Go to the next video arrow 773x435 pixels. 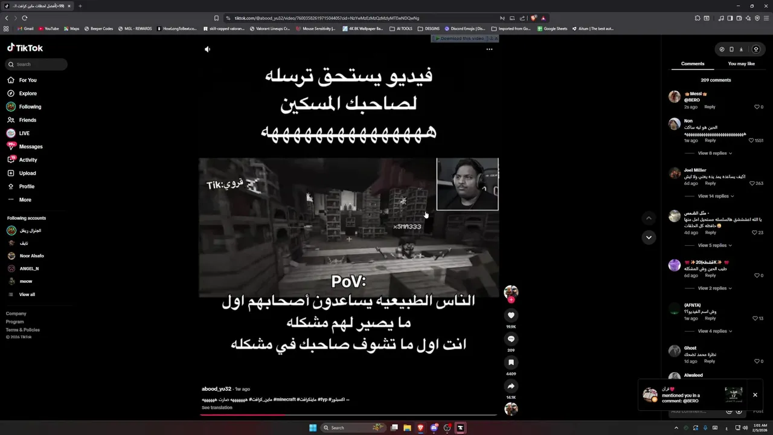click(x=649, y=237)
